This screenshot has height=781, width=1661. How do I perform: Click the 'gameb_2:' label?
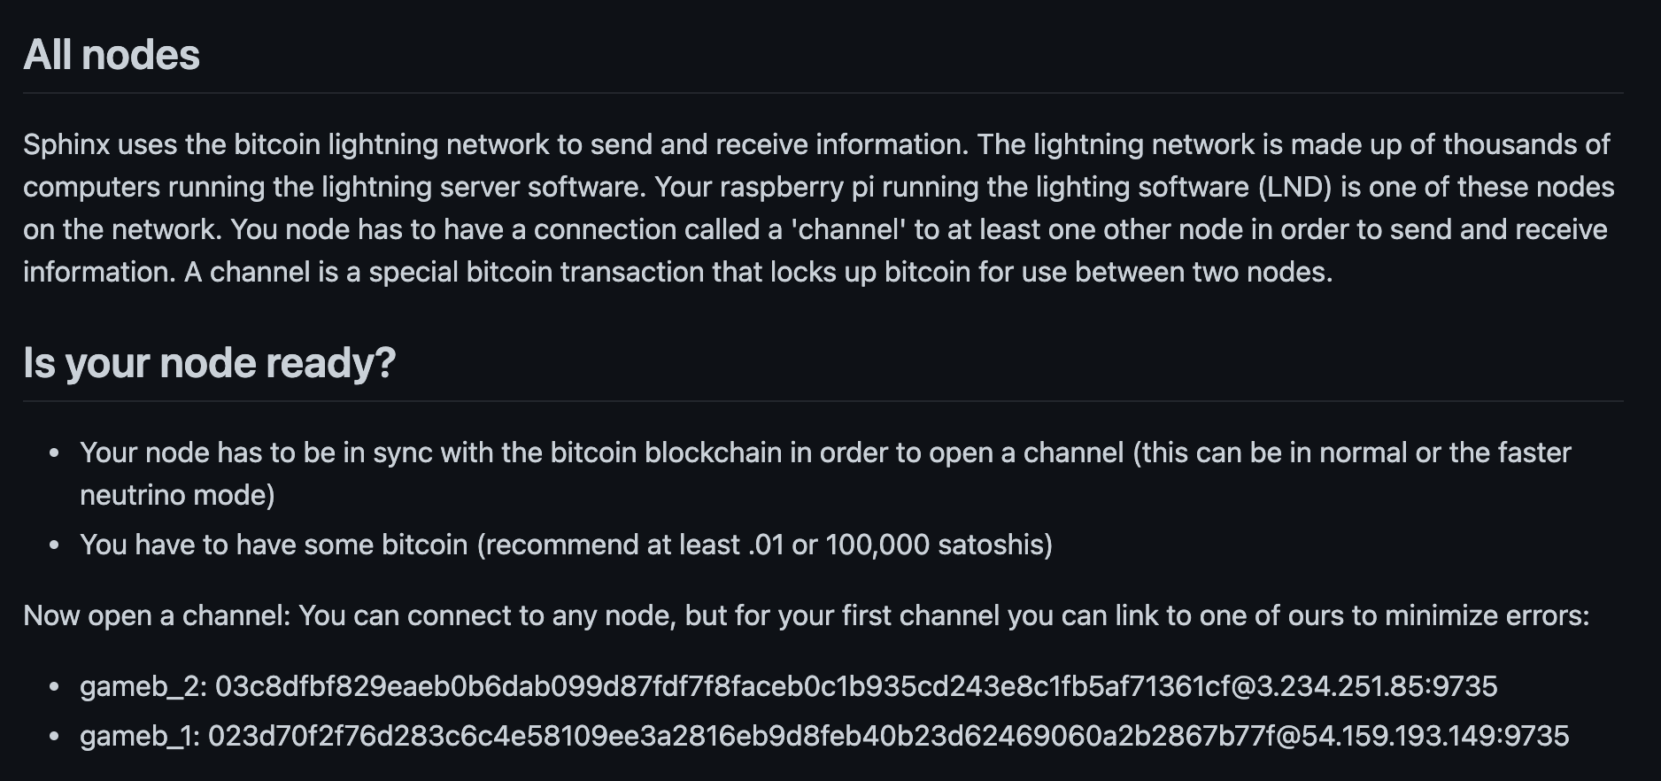(143, 686)
